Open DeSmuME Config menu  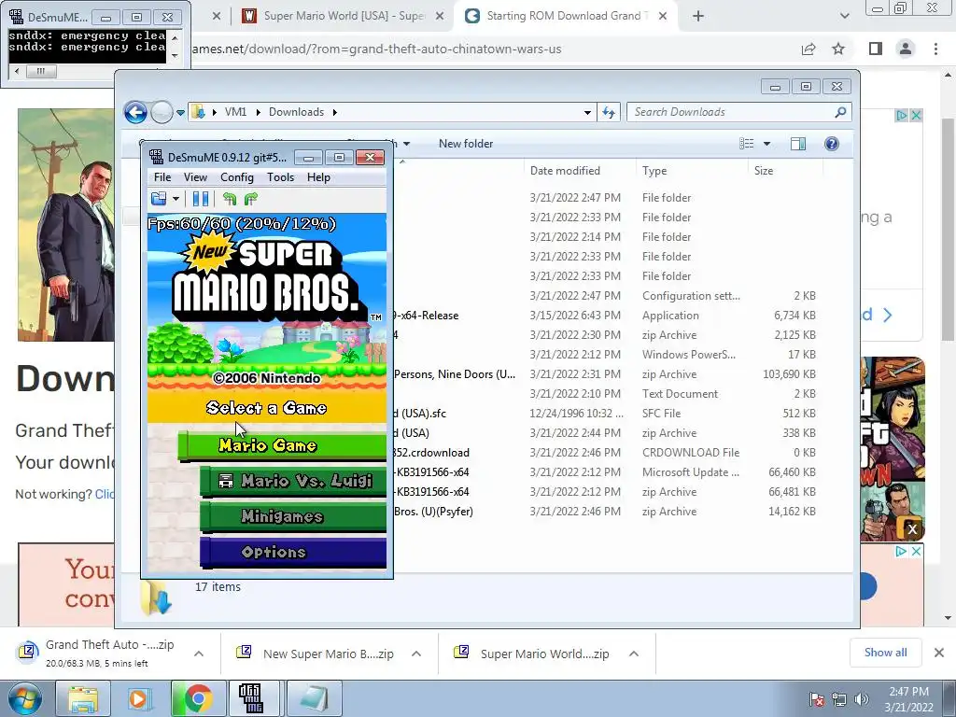tap(236, 176)
